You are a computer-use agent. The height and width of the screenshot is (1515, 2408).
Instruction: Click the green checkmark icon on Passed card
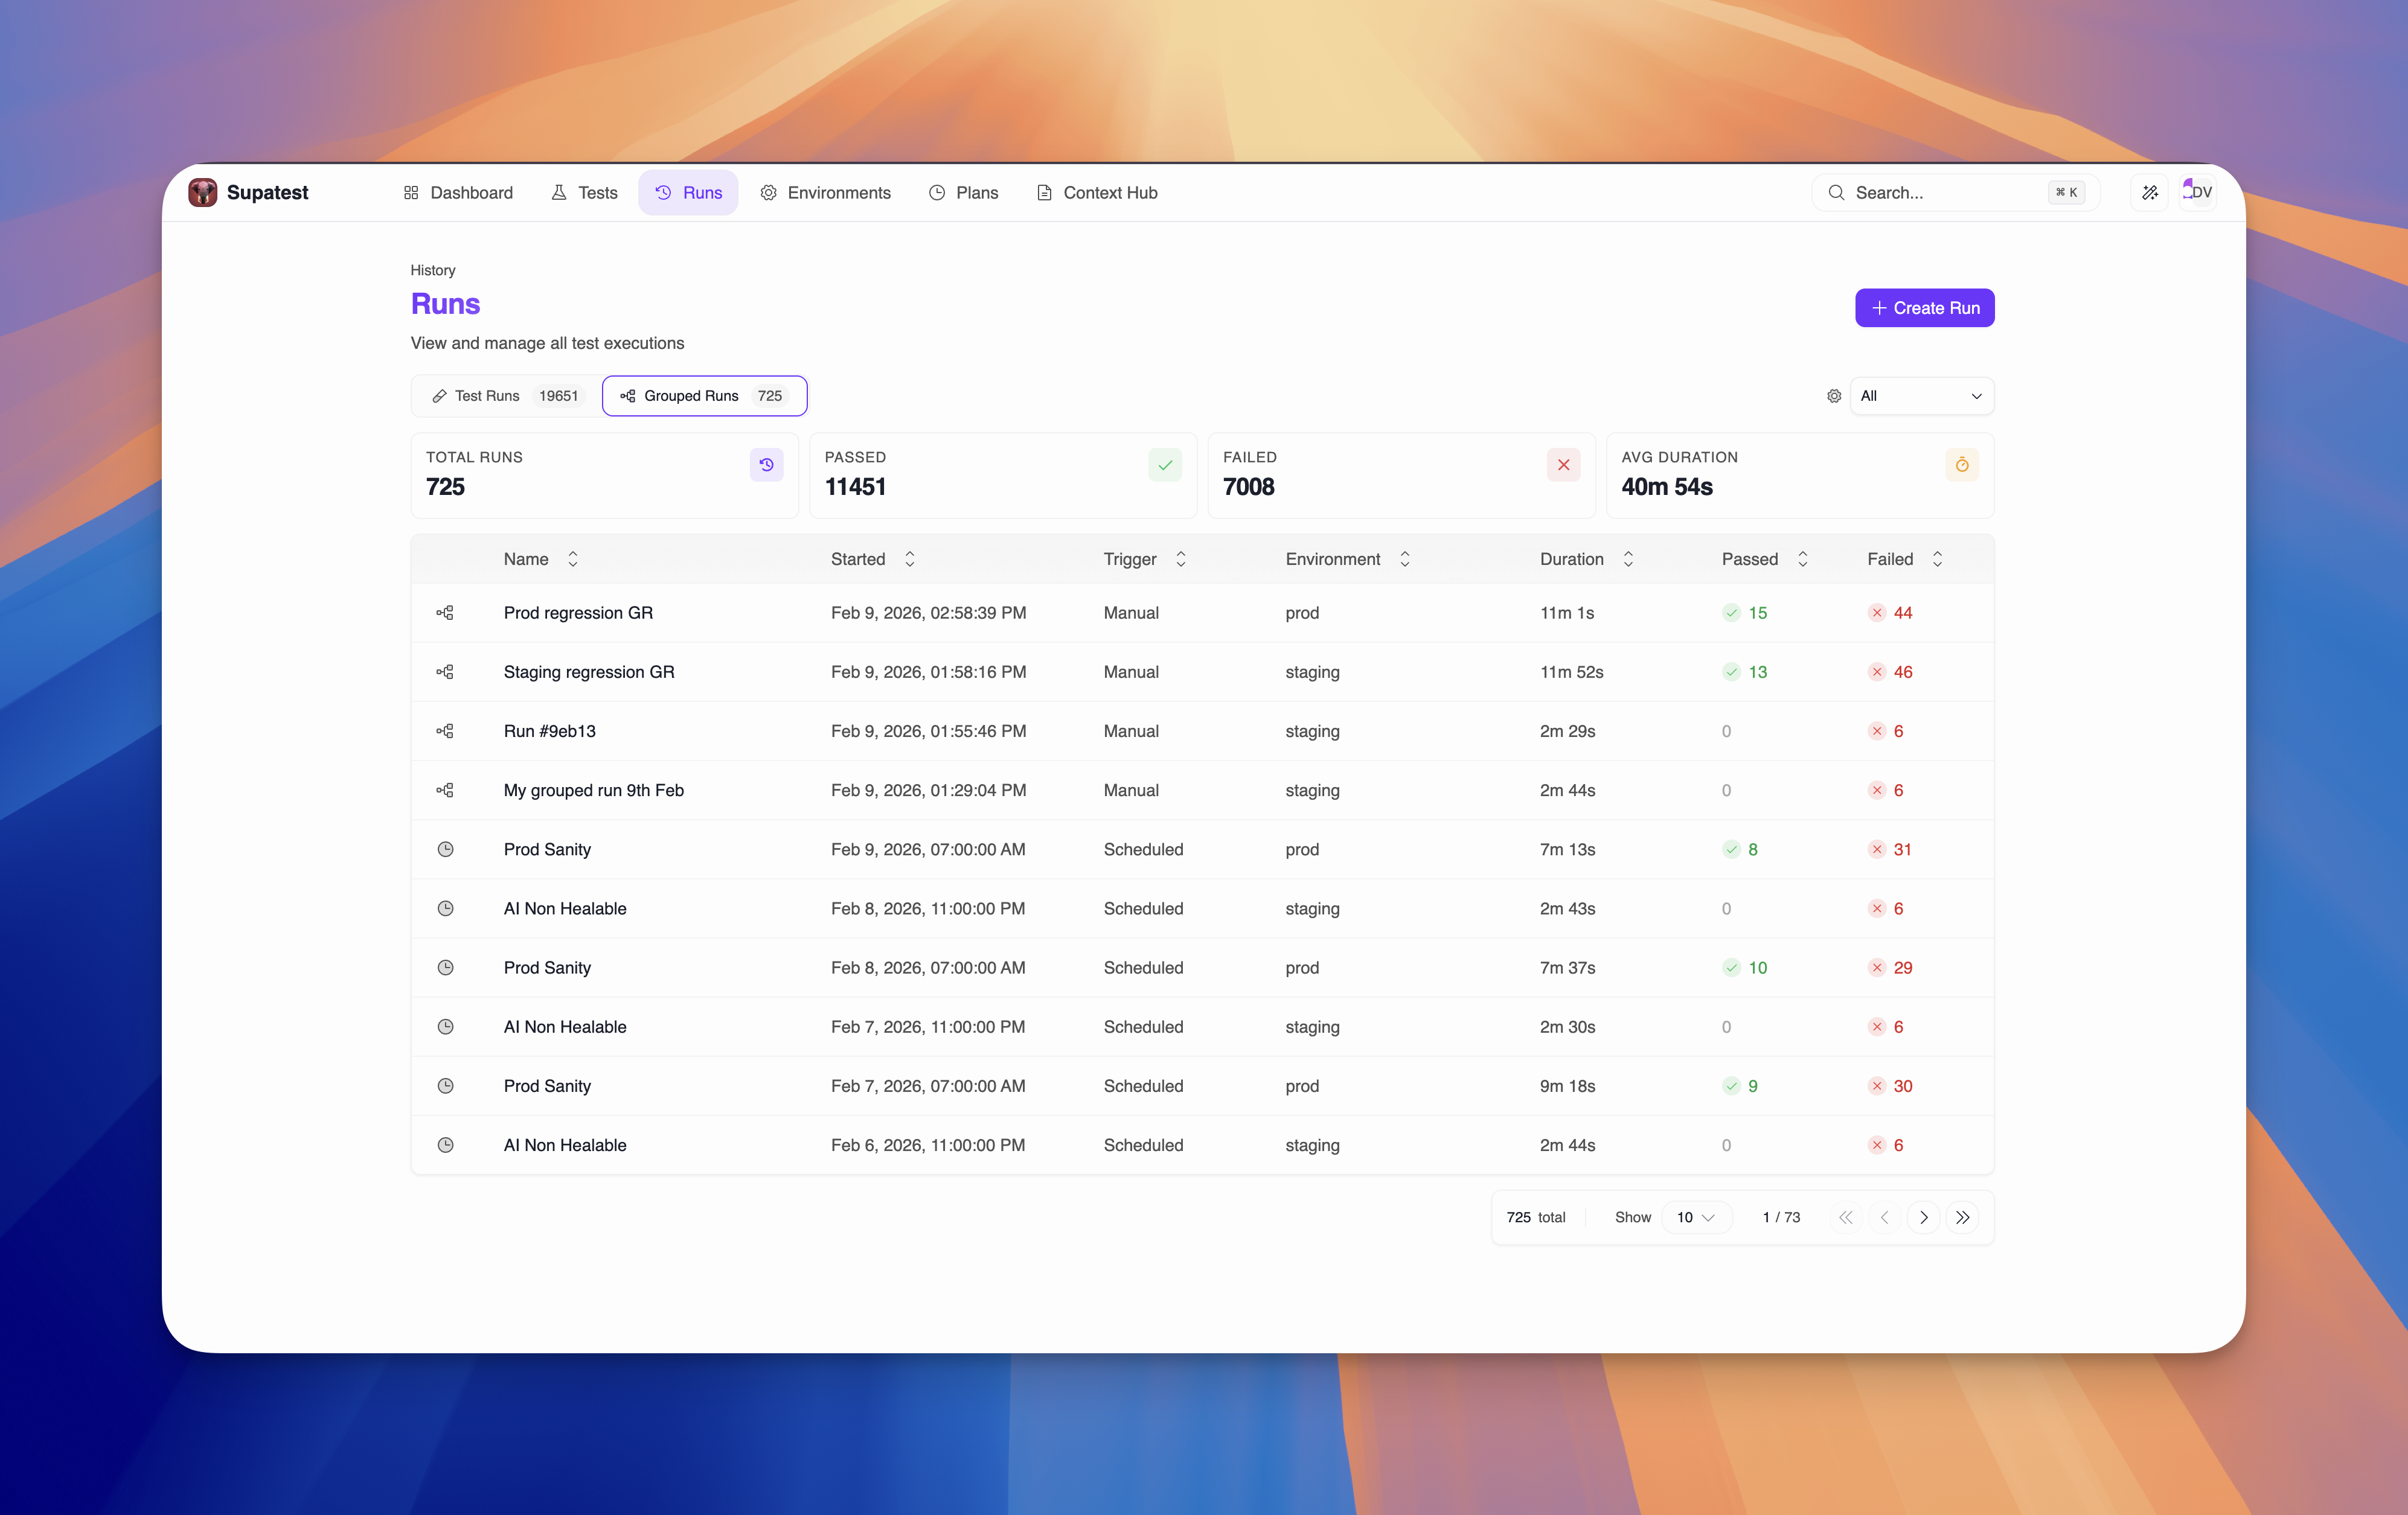point(1165,464)
